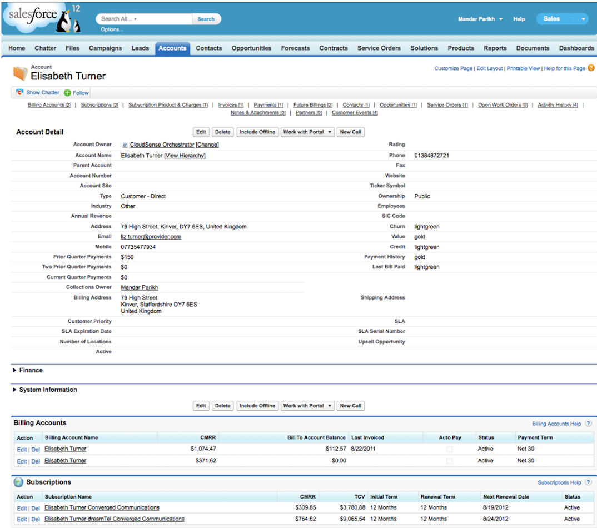Click the user icon beside CloudSense Orchestrator
Image resolution: width=597 pixels, height=528 pixels.
pyautogui.click(x=125, y=145)
